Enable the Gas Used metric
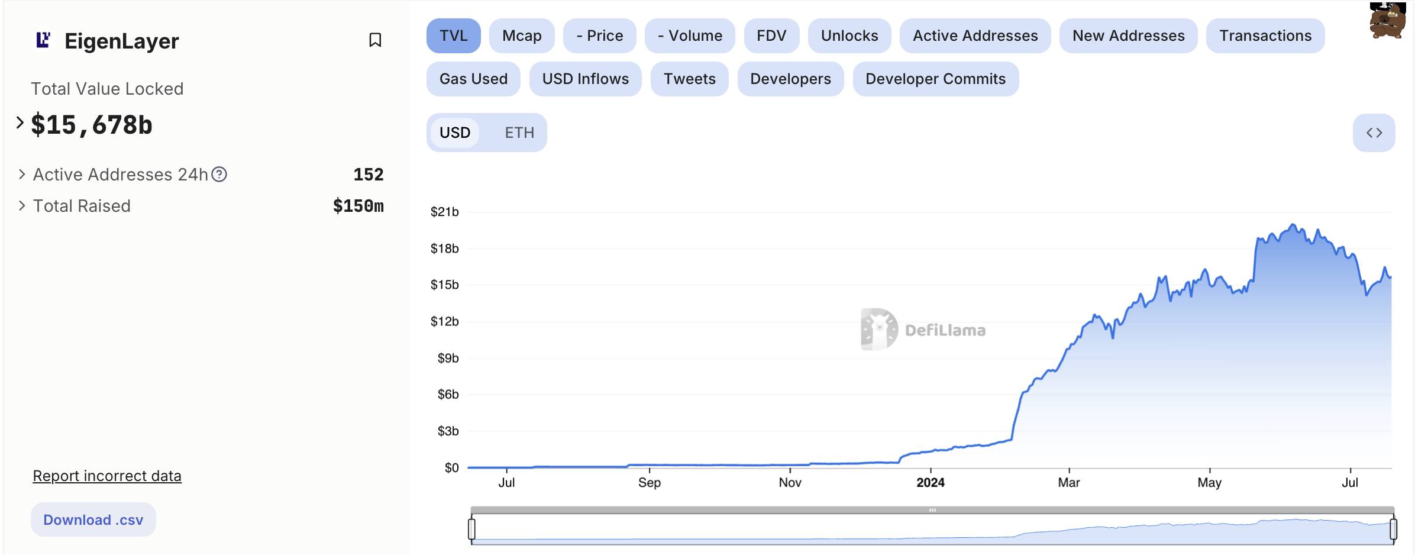This screenshot has width=1415, height=555. (x=473, y=79)
